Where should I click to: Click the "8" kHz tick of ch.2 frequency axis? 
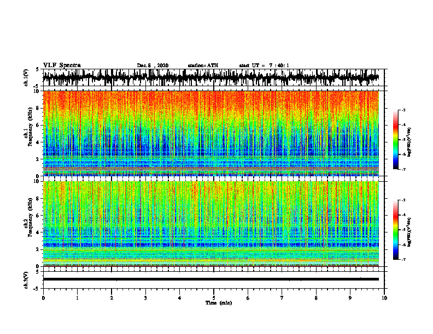pyautogui.click(x=38, y=199)
